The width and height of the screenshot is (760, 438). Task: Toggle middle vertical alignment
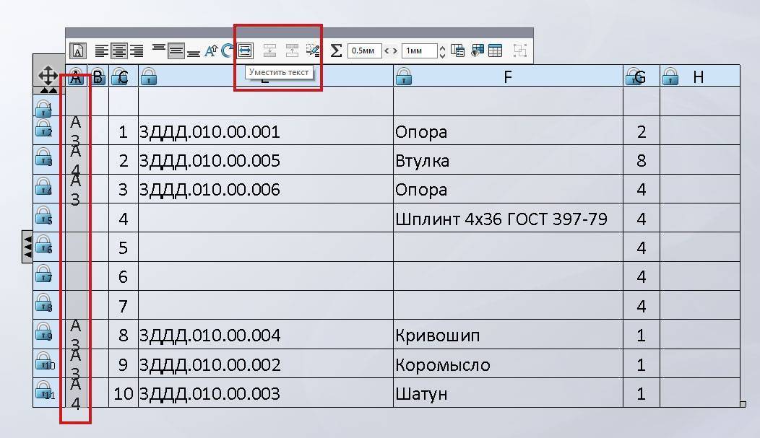(176, 51)
